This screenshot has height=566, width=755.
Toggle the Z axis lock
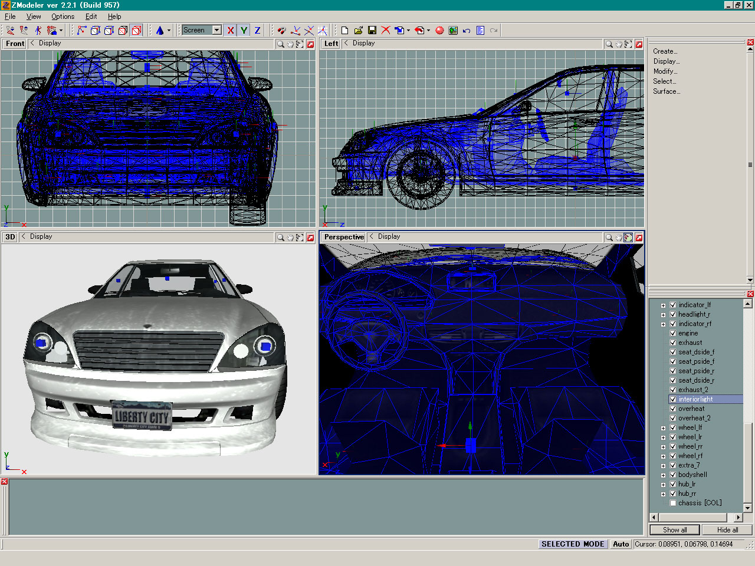coord(257,30)
